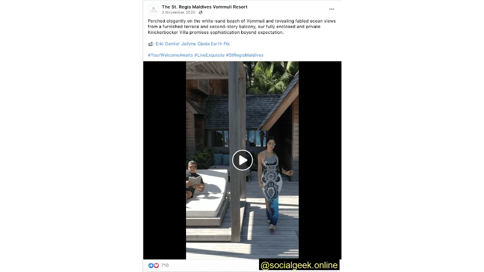Click the 2 November 2020 post date
This screenshot has width=484, height=272.
(178, 12)
